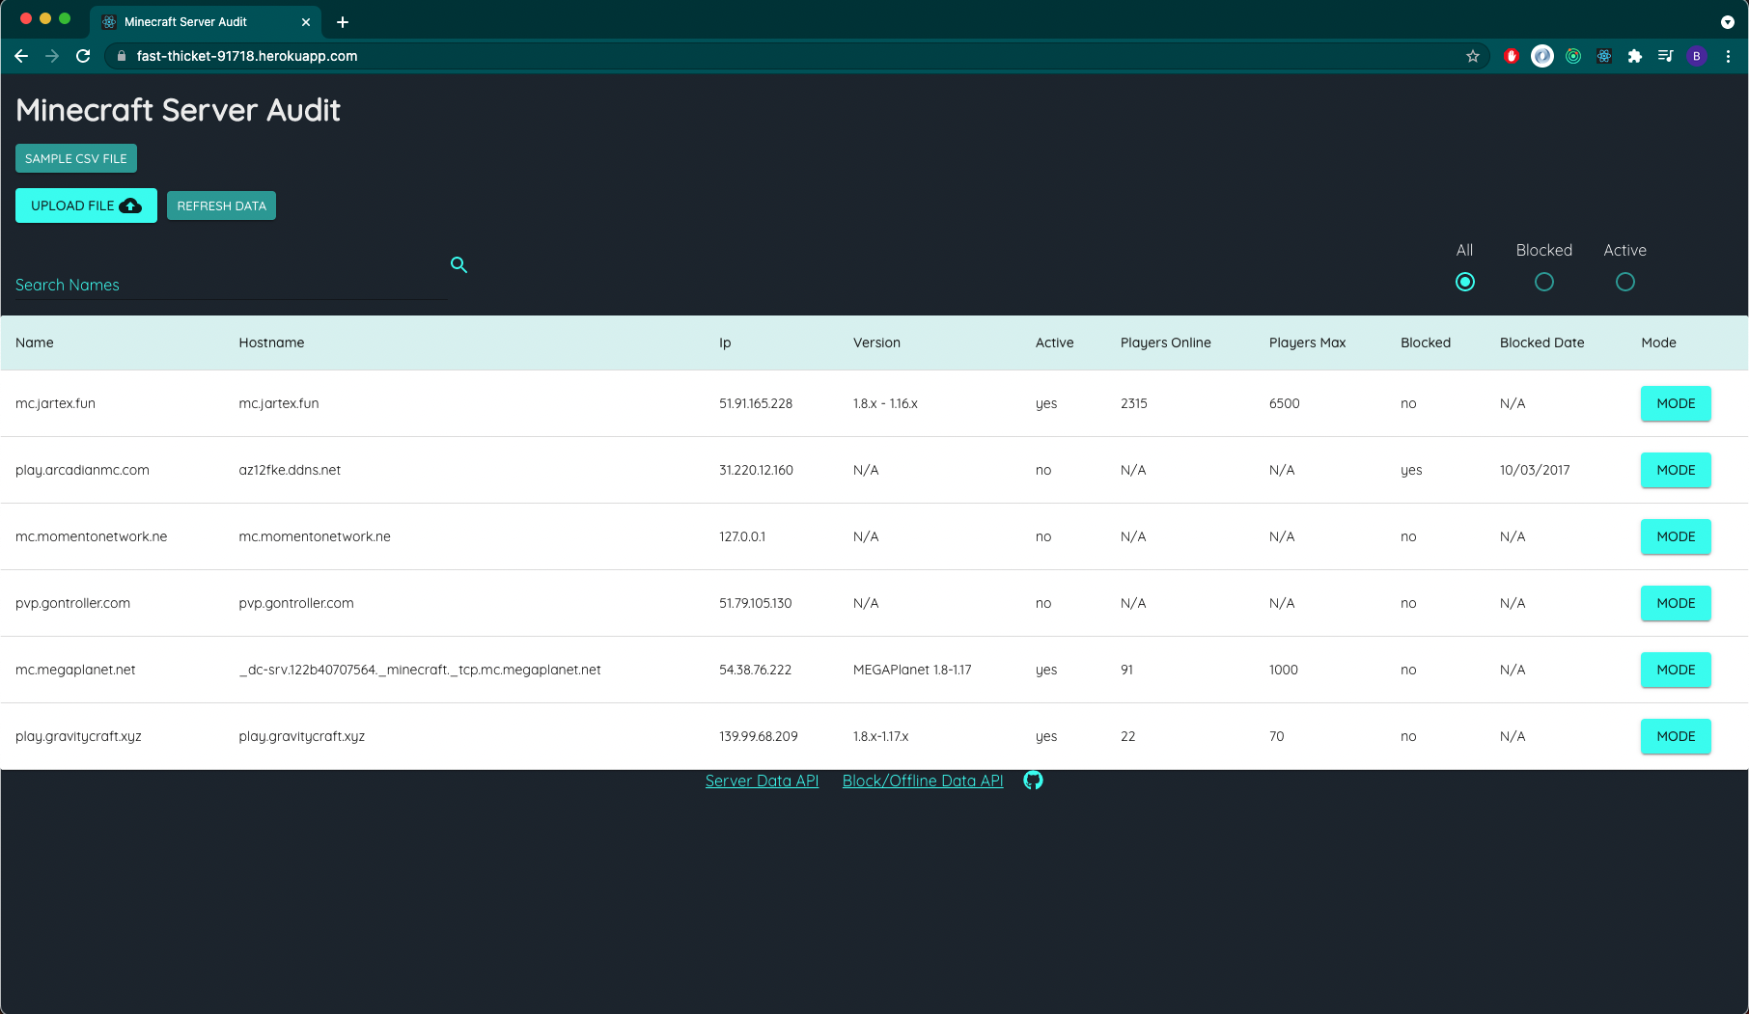Click the Mode column header
1749x1014 pixels.
pos(1658,343)
